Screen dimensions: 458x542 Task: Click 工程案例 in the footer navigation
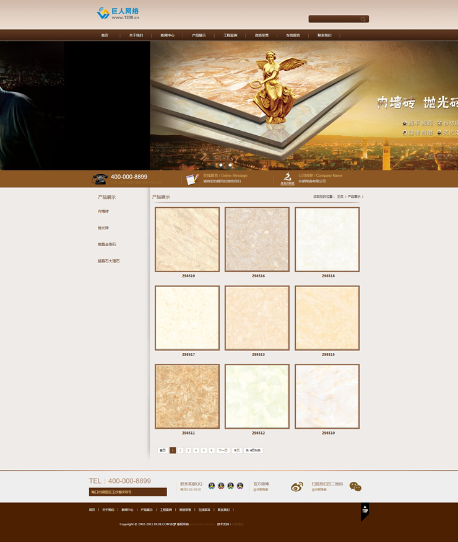[x=166, y=510]
